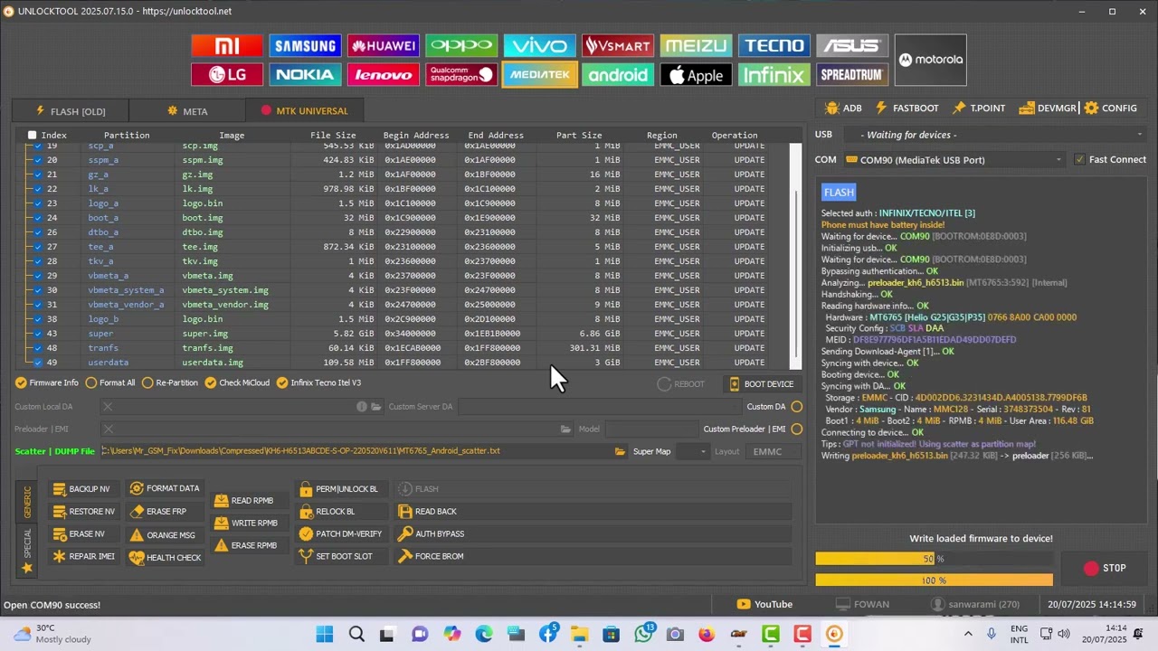The image size is (1158, 651).
Task: Select the Apple brand icon
Action: 696,75
